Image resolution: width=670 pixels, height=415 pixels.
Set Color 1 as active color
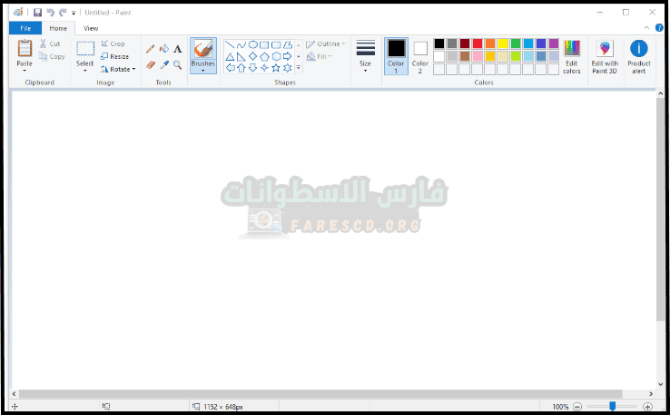[x=396, y=54]
